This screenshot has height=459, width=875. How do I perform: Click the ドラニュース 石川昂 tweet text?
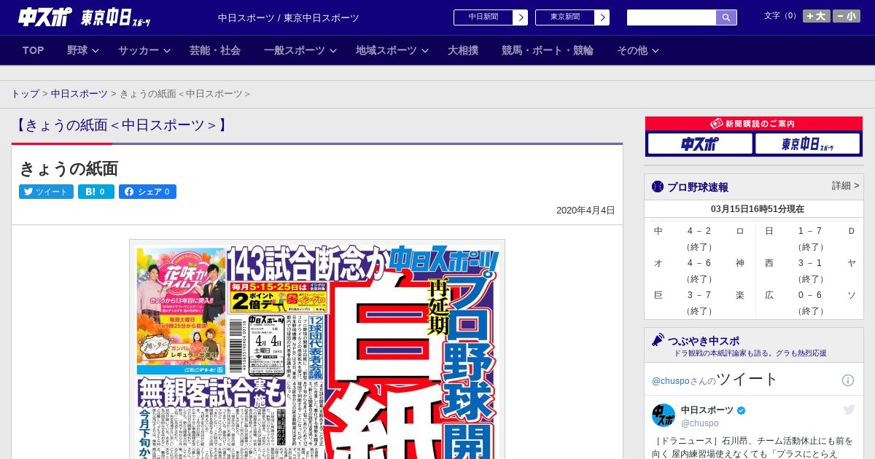tap(754, 447)
